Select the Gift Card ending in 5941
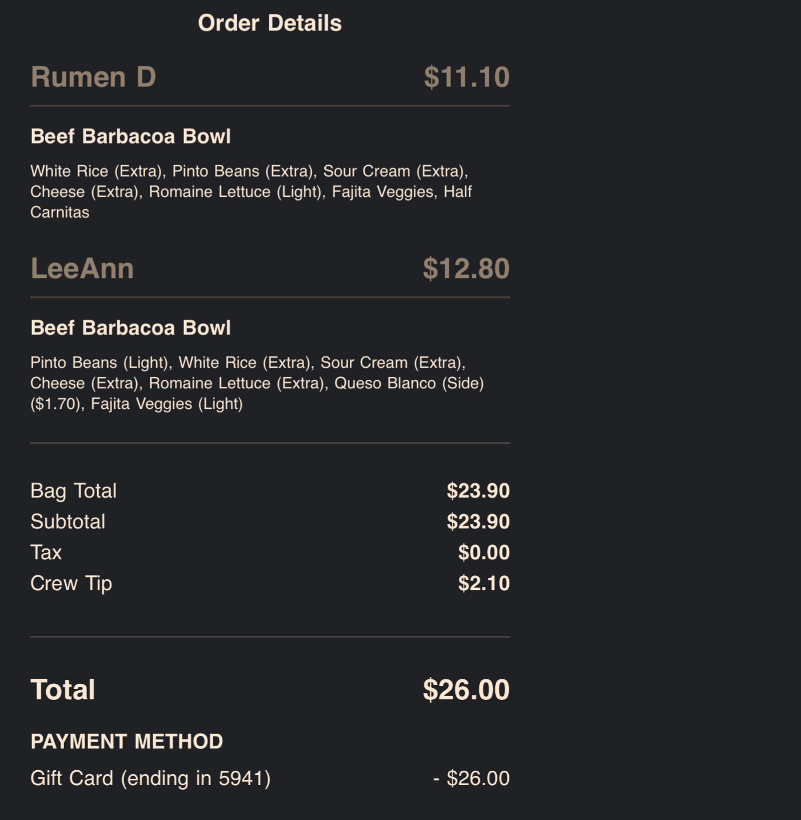The image size is (801, 820). (150, 779)
